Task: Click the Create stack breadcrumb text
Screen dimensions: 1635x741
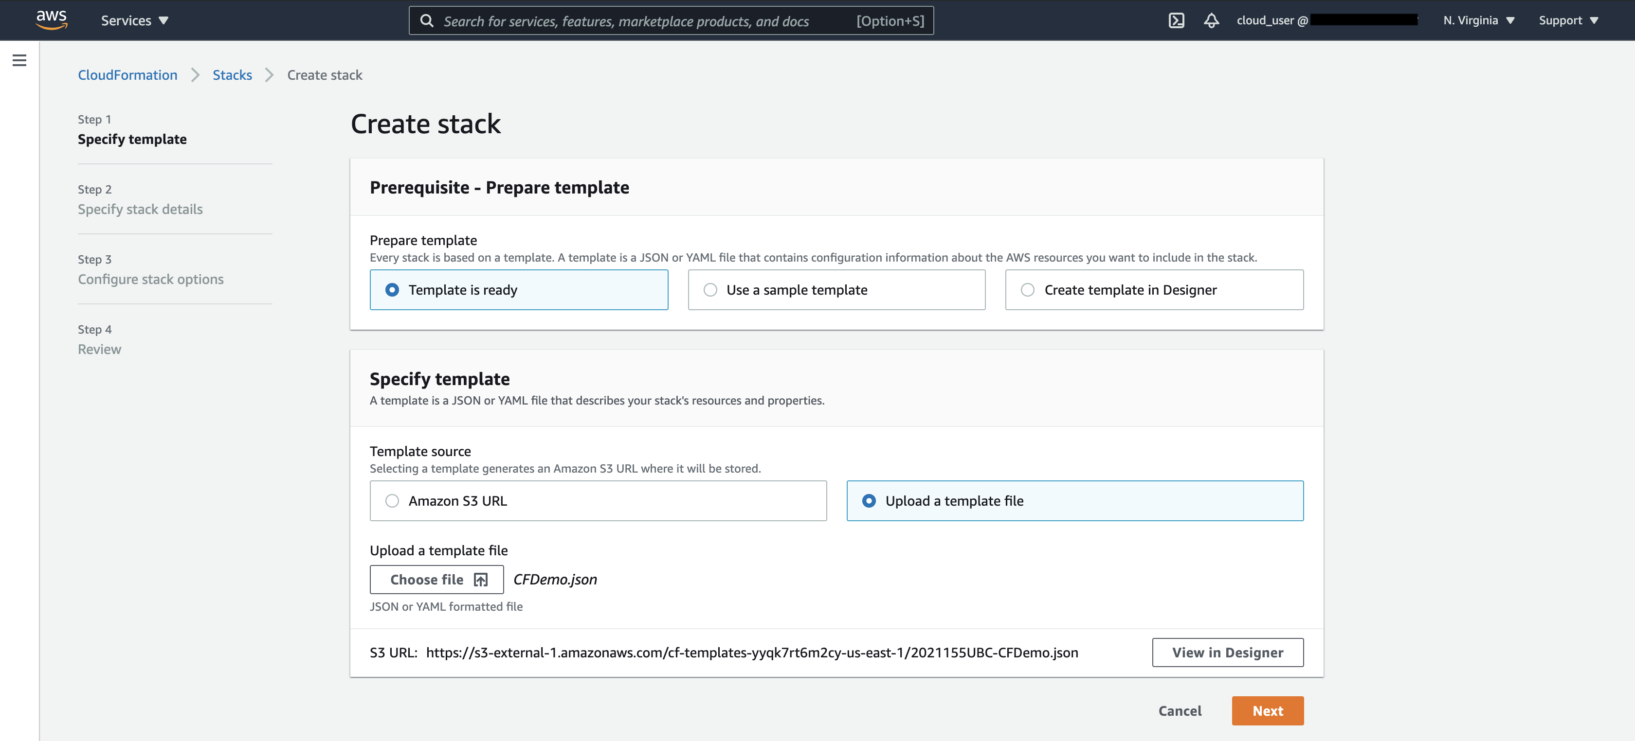Action: click(x=325, y=75)
